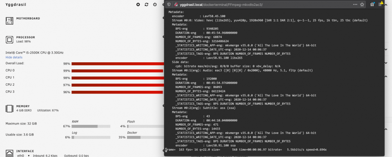Image resolution: width=392 pixels, height=157 pixels.
Task: Click the 'NUMBER_OF_BYTES-eng: 66119424' line
Action: (200, 91)
